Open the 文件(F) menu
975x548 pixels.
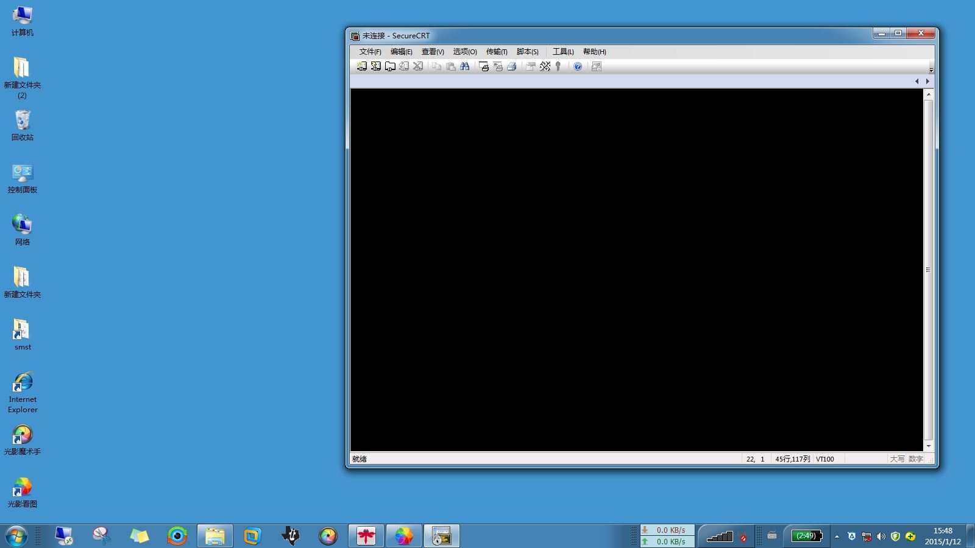pos(370,52)
